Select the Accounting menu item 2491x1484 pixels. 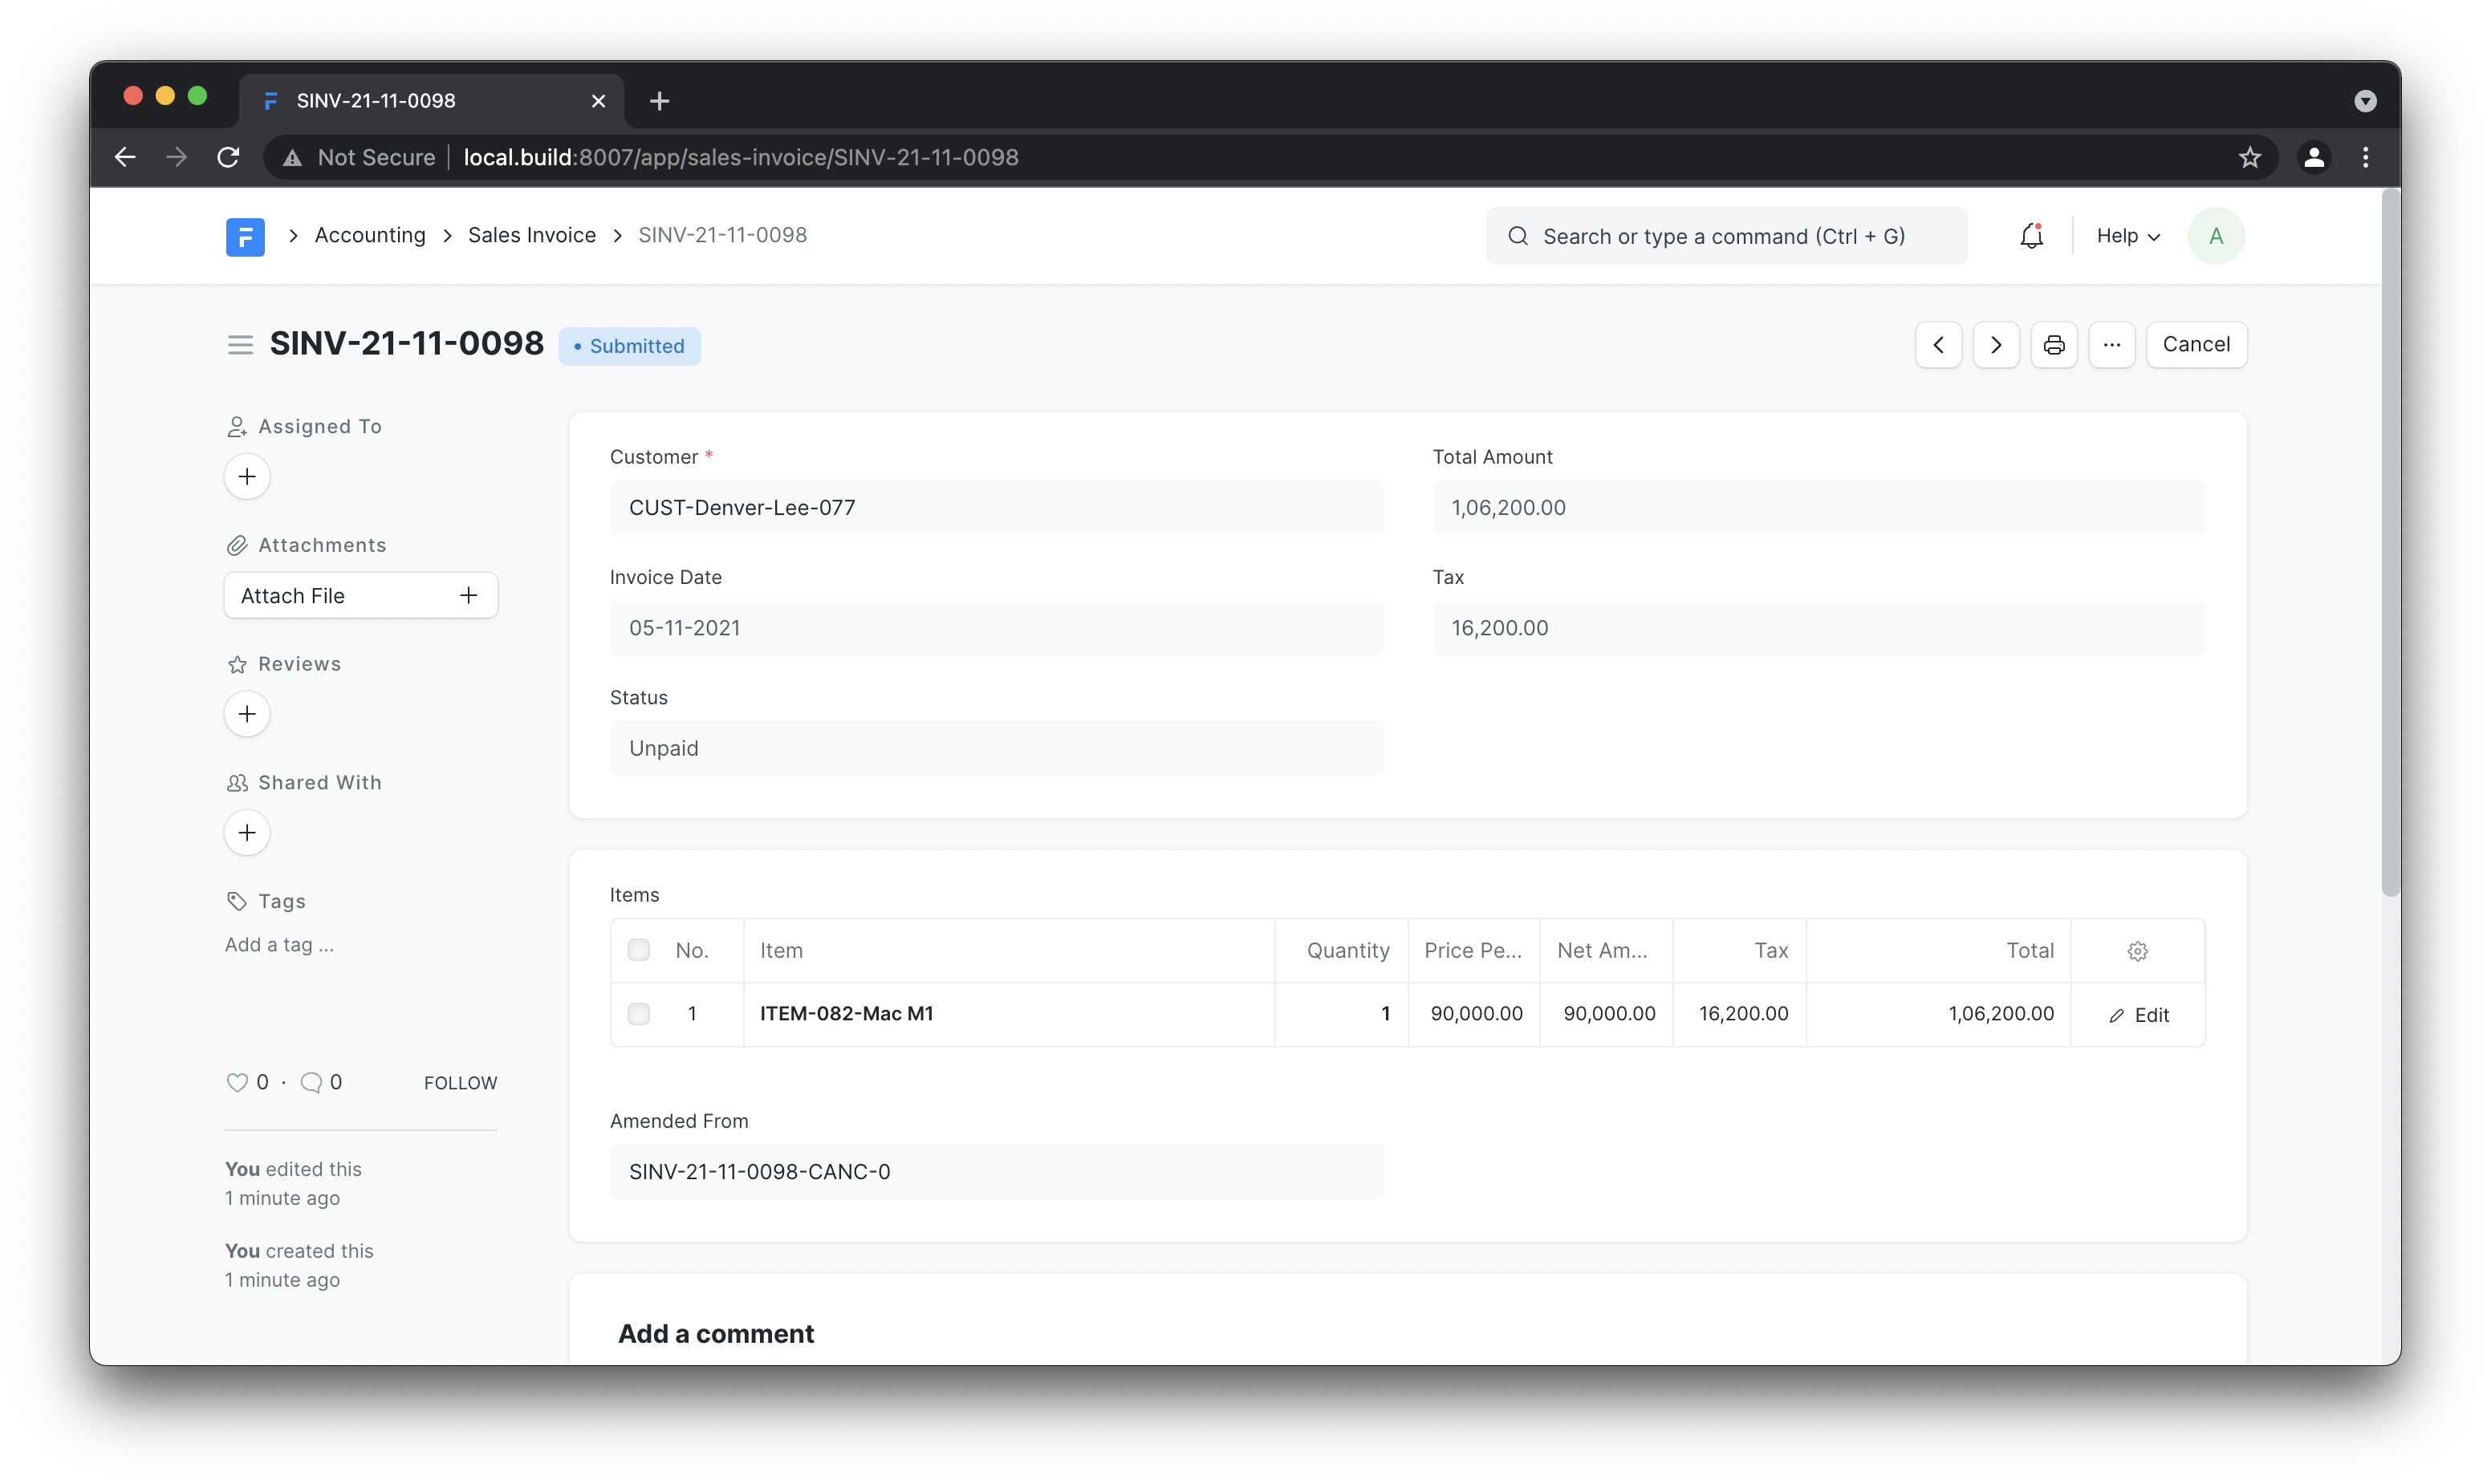pyautogui.click(x=369, y=233)
